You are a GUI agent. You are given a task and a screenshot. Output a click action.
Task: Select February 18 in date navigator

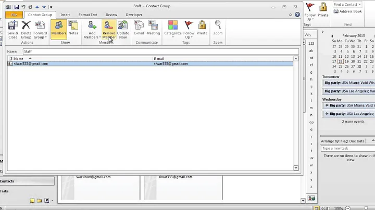tap(340, 61)
